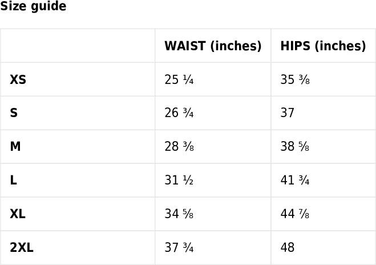Click the S size row label
This screenshot has height=265, width=376.
coord(14,113)
